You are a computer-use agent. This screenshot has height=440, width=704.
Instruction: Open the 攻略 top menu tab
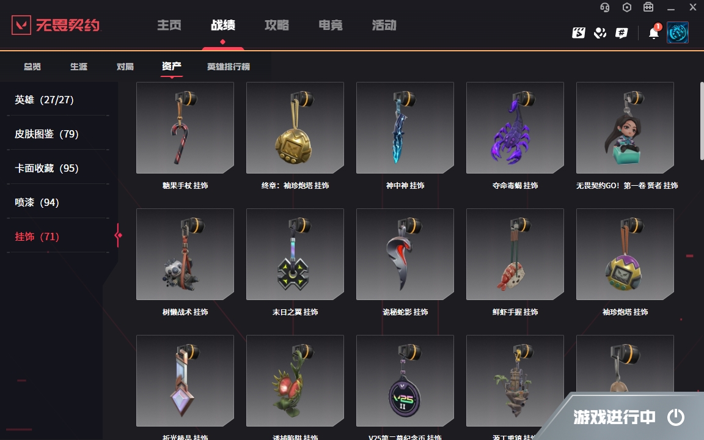[277, 25]
